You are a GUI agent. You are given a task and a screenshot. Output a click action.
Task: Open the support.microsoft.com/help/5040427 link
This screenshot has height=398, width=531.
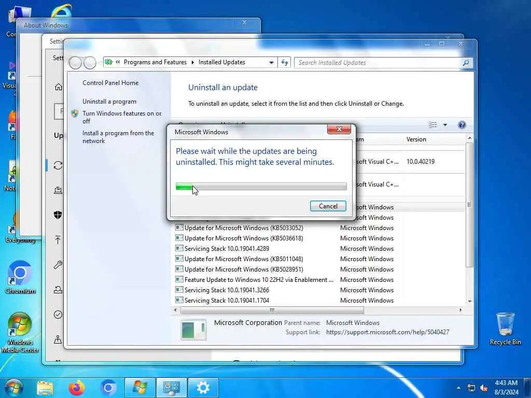pos(387,332)
